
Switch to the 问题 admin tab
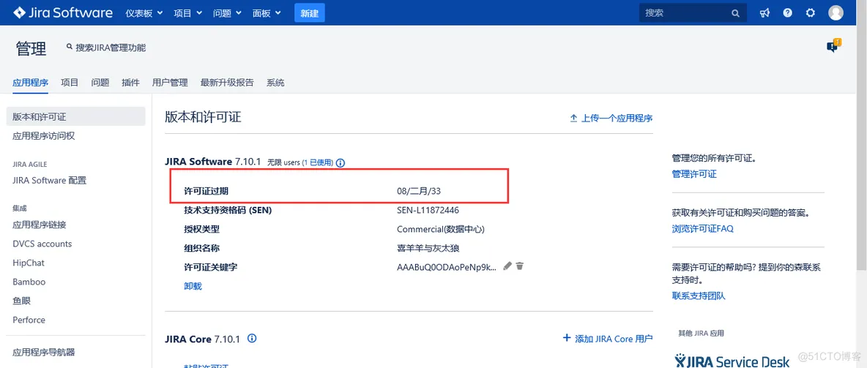100,83
